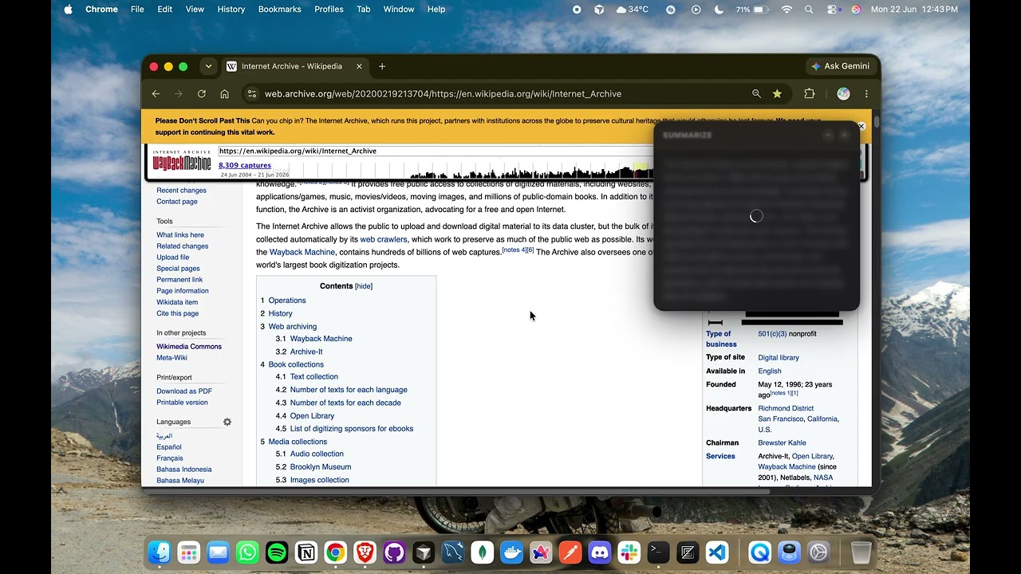
Task: Open the Brewster Kahle link
Action: pyautogui.click(x=782, y=442)
